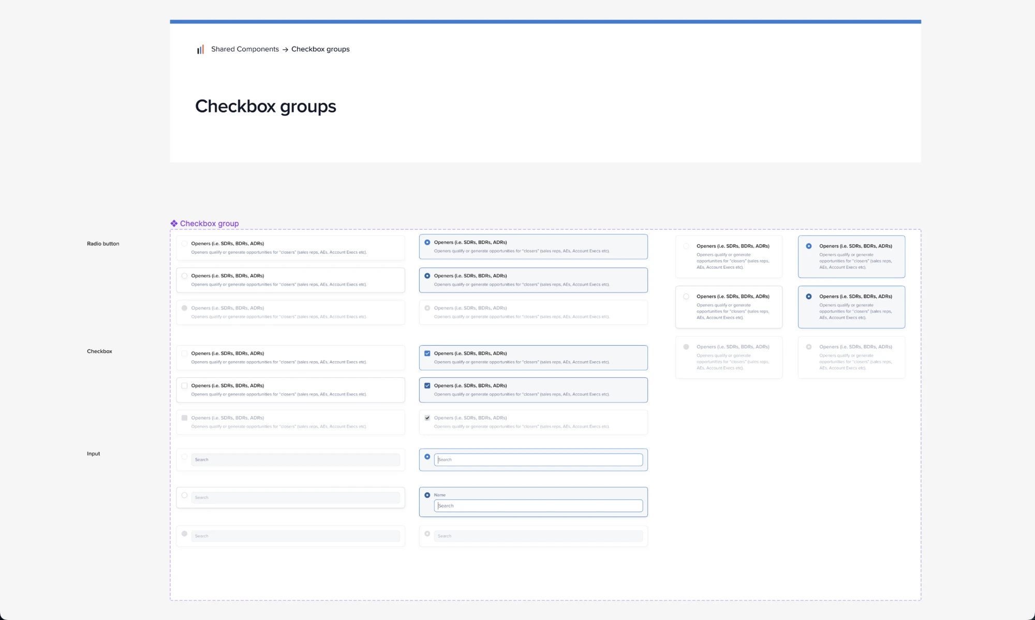Toggle the greyed-out checked checkbox in the disabled card

coord(427,418)
